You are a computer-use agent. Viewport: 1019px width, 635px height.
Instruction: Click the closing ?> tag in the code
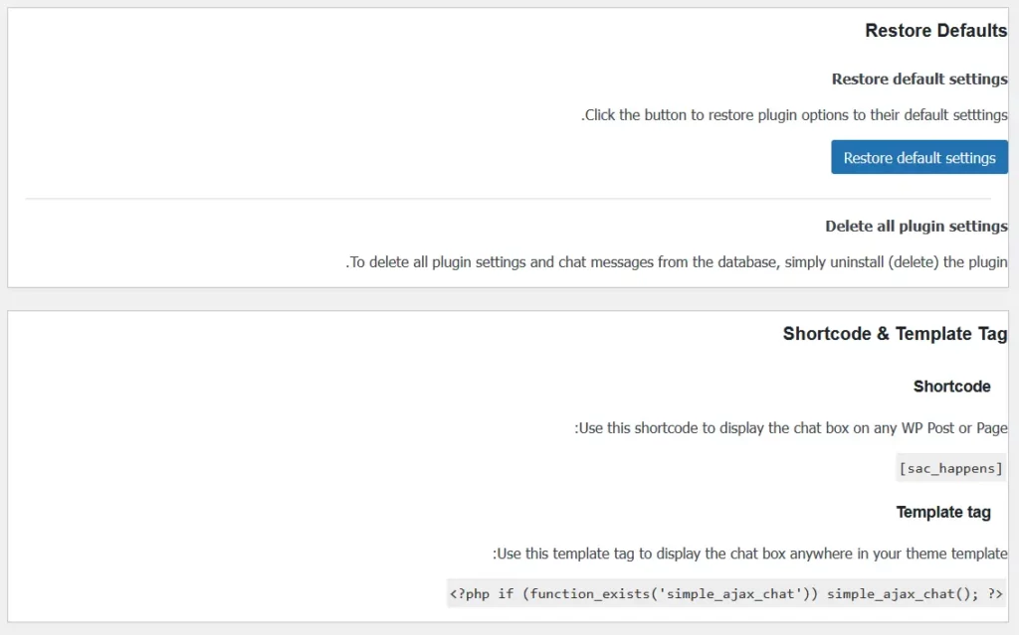pos(991,594)
